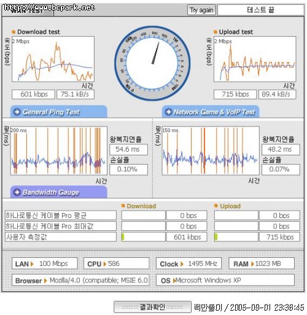
Task: Click the 결과확인 button
Action: [152, 307]
